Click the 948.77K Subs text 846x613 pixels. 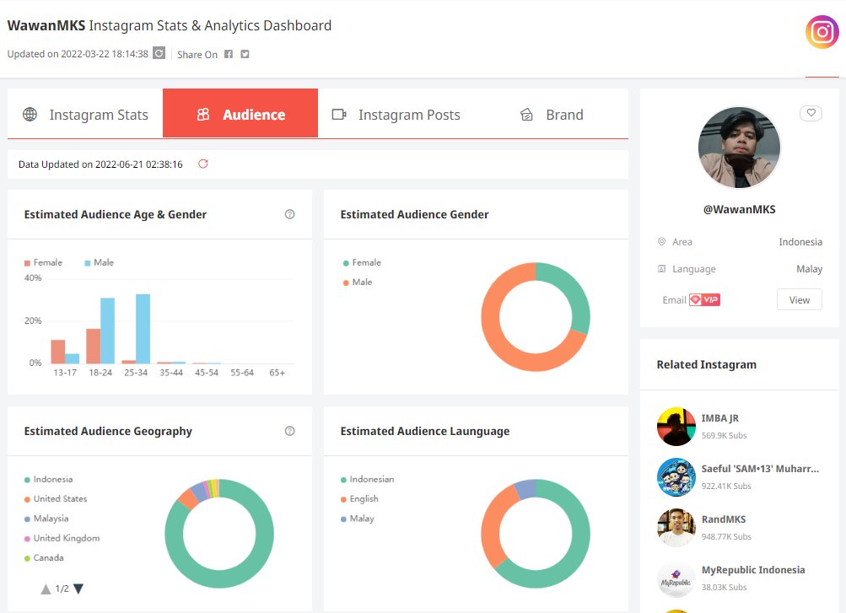coord(726,536)
